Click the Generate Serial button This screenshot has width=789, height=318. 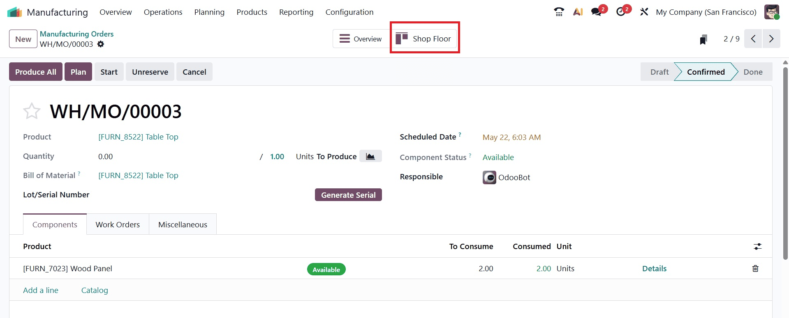point(348,195)
